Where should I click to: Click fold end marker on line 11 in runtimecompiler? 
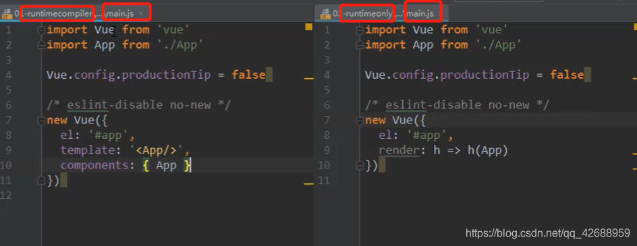[41, 181]
